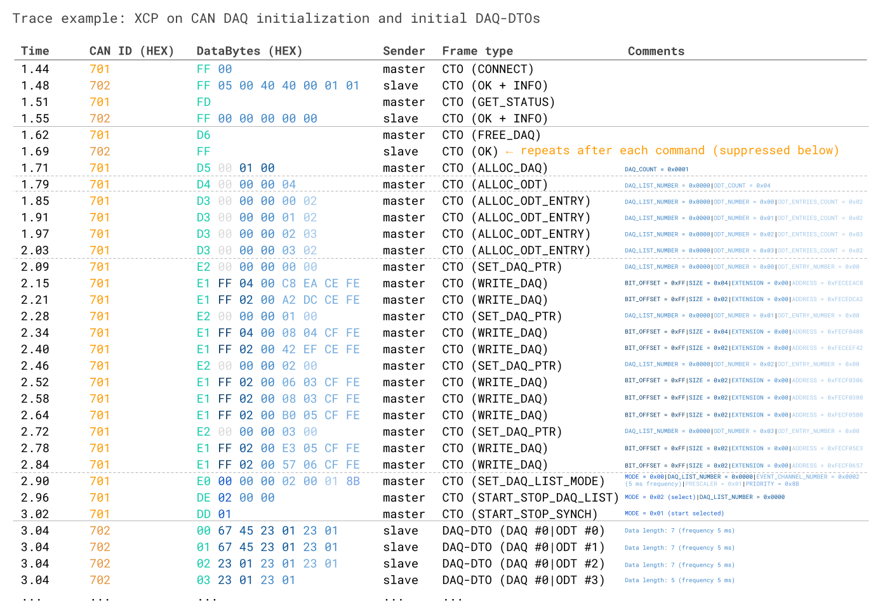Select the 'CTO (CONNECT)' frame type
This screenshot has height=615, width=873.
[488, 69]
